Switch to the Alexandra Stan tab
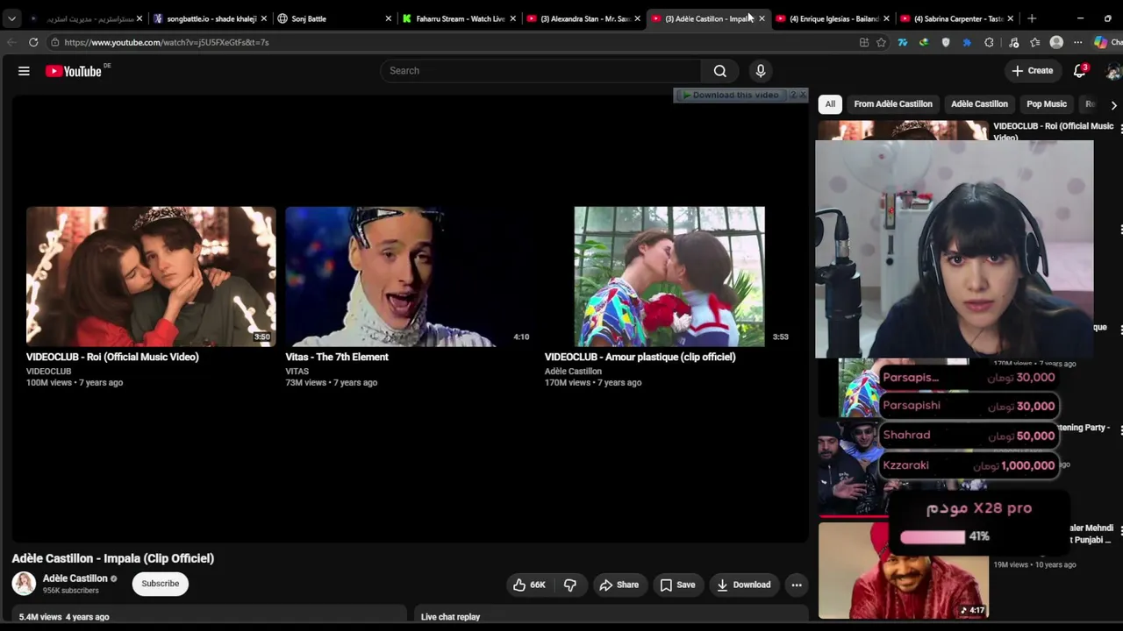1123x631 pixels. [583, 18]
